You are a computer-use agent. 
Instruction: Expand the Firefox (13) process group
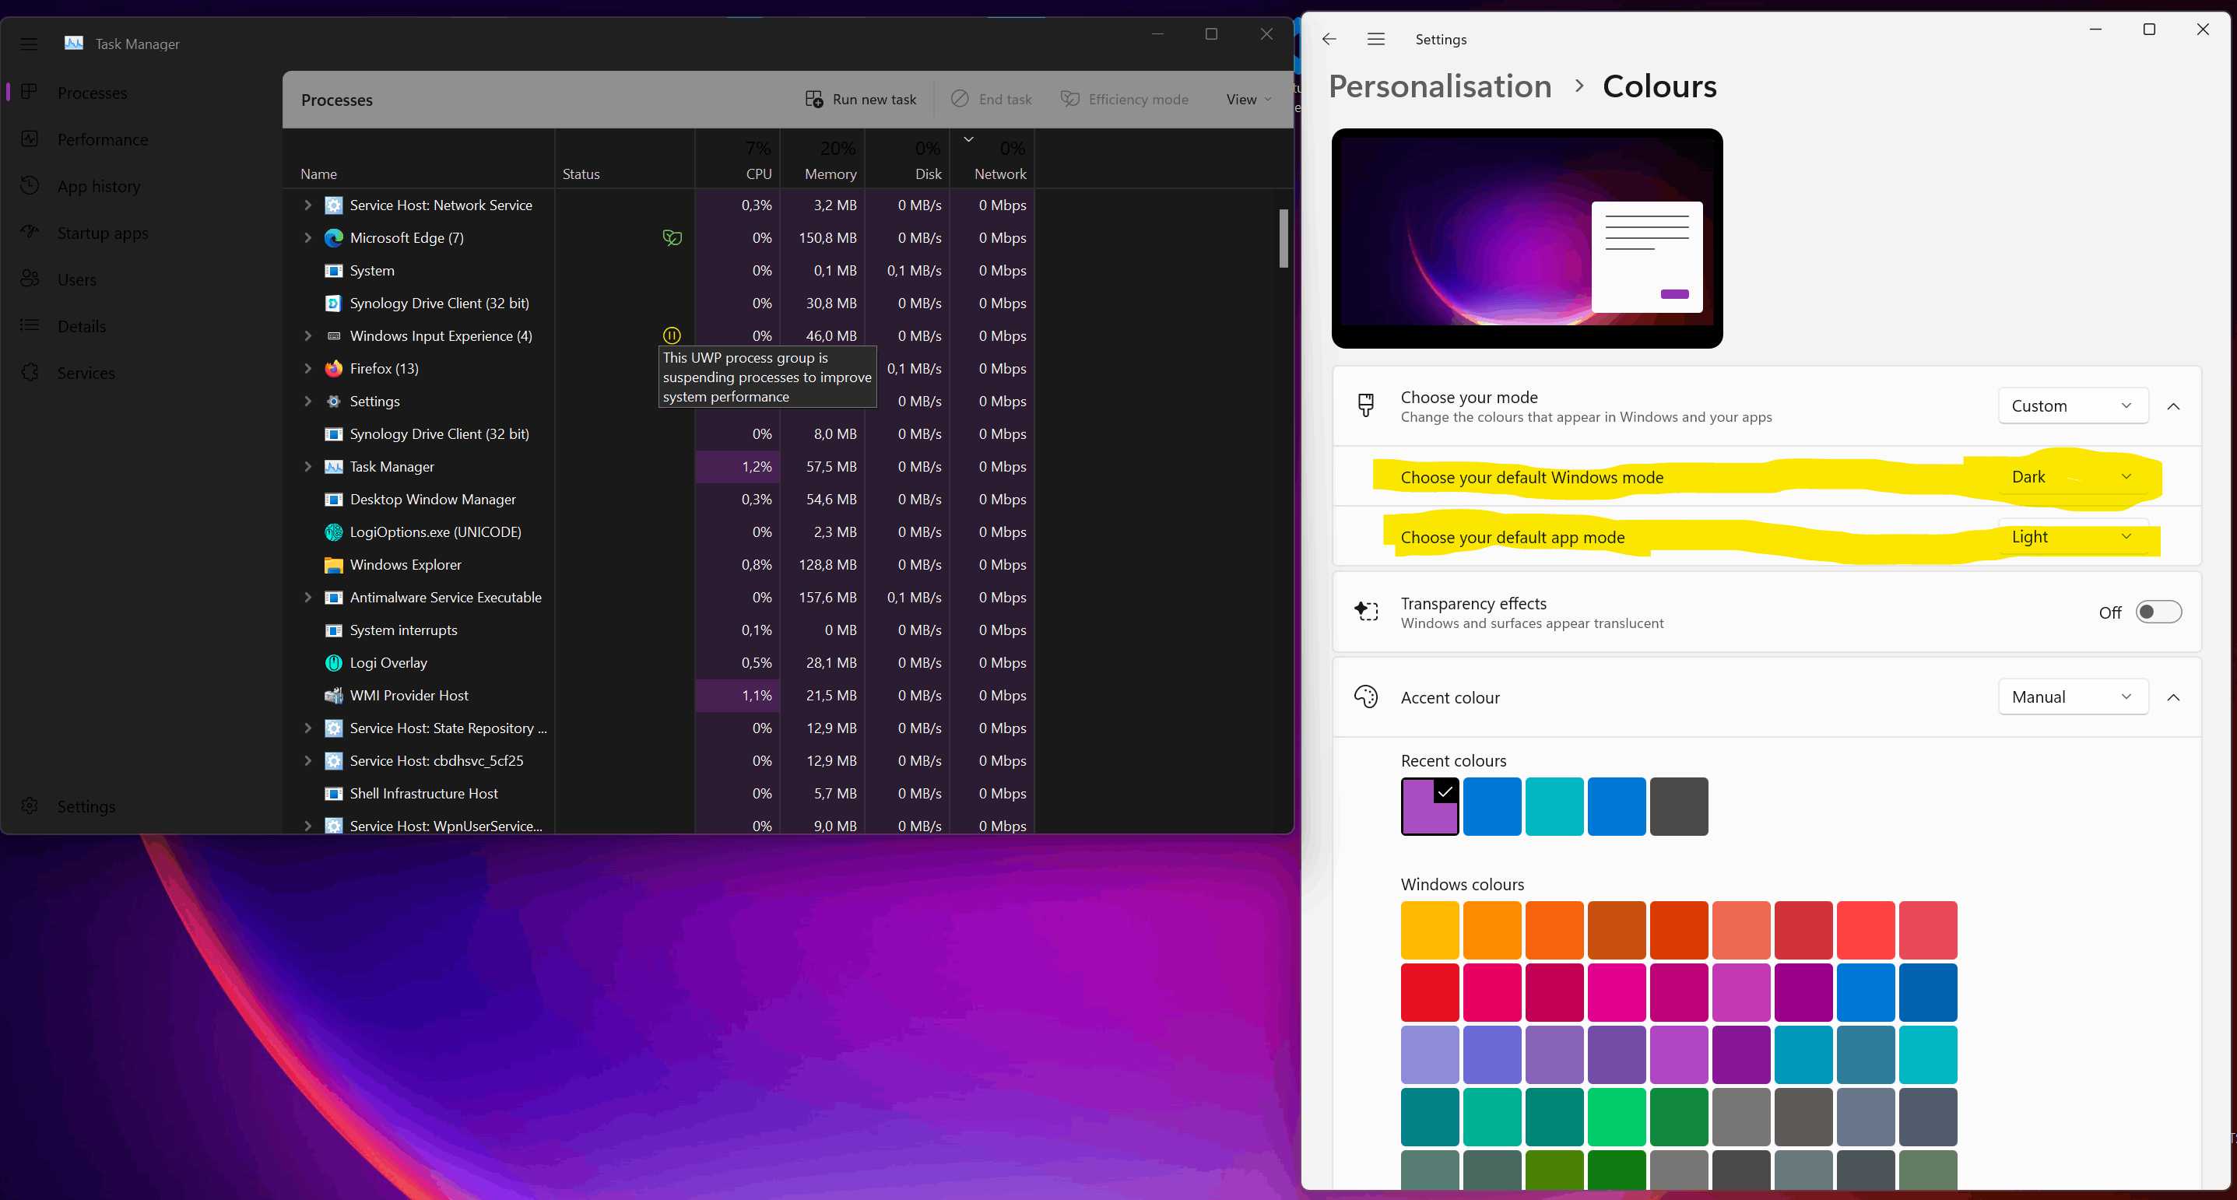tap(307, 368)
